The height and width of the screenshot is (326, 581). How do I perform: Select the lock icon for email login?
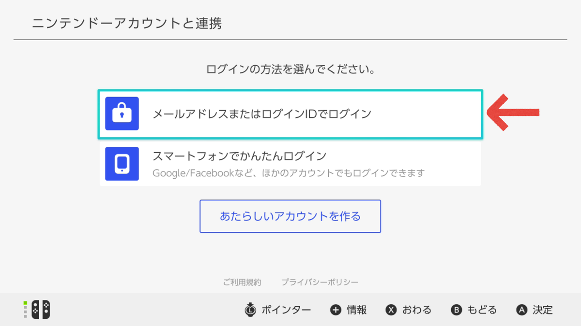[122, 114]
